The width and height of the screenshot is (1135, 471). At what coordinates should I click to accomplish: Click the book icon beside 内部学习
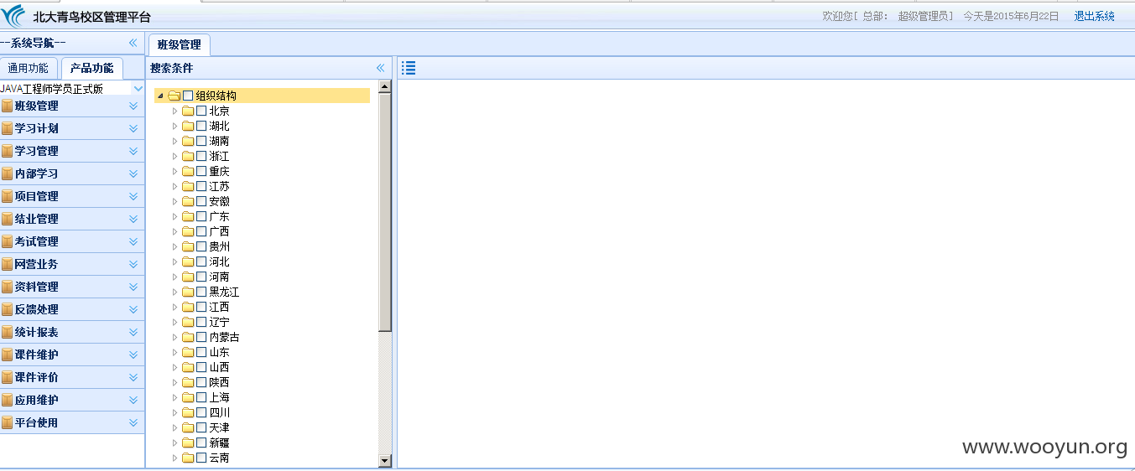click(8, 173)
